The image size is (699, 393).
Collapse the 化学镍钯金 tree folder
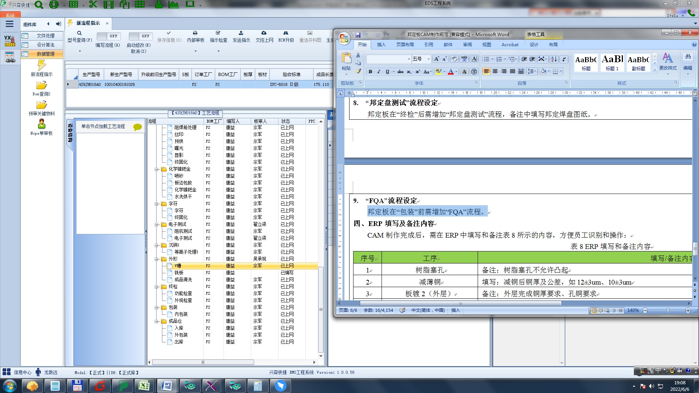click(157, 169)
